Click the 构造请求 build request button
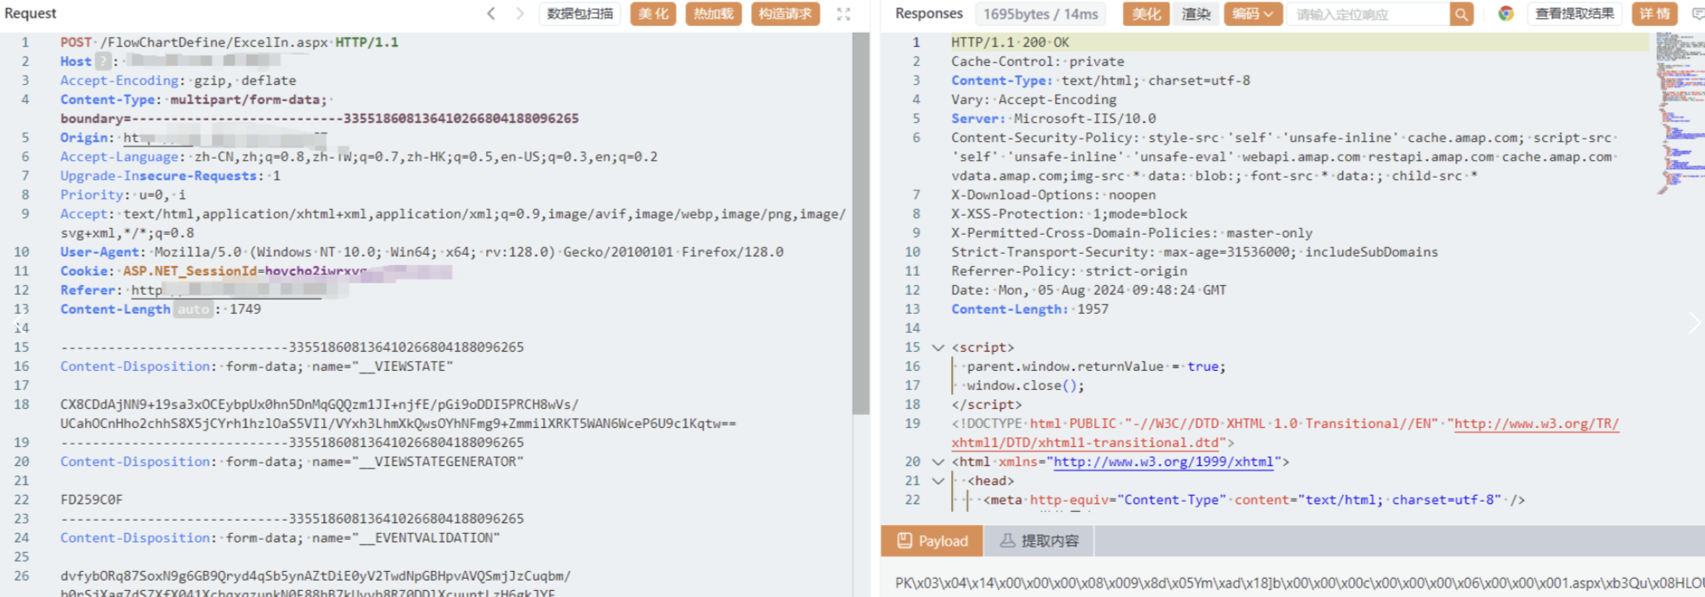 [785, 14]
